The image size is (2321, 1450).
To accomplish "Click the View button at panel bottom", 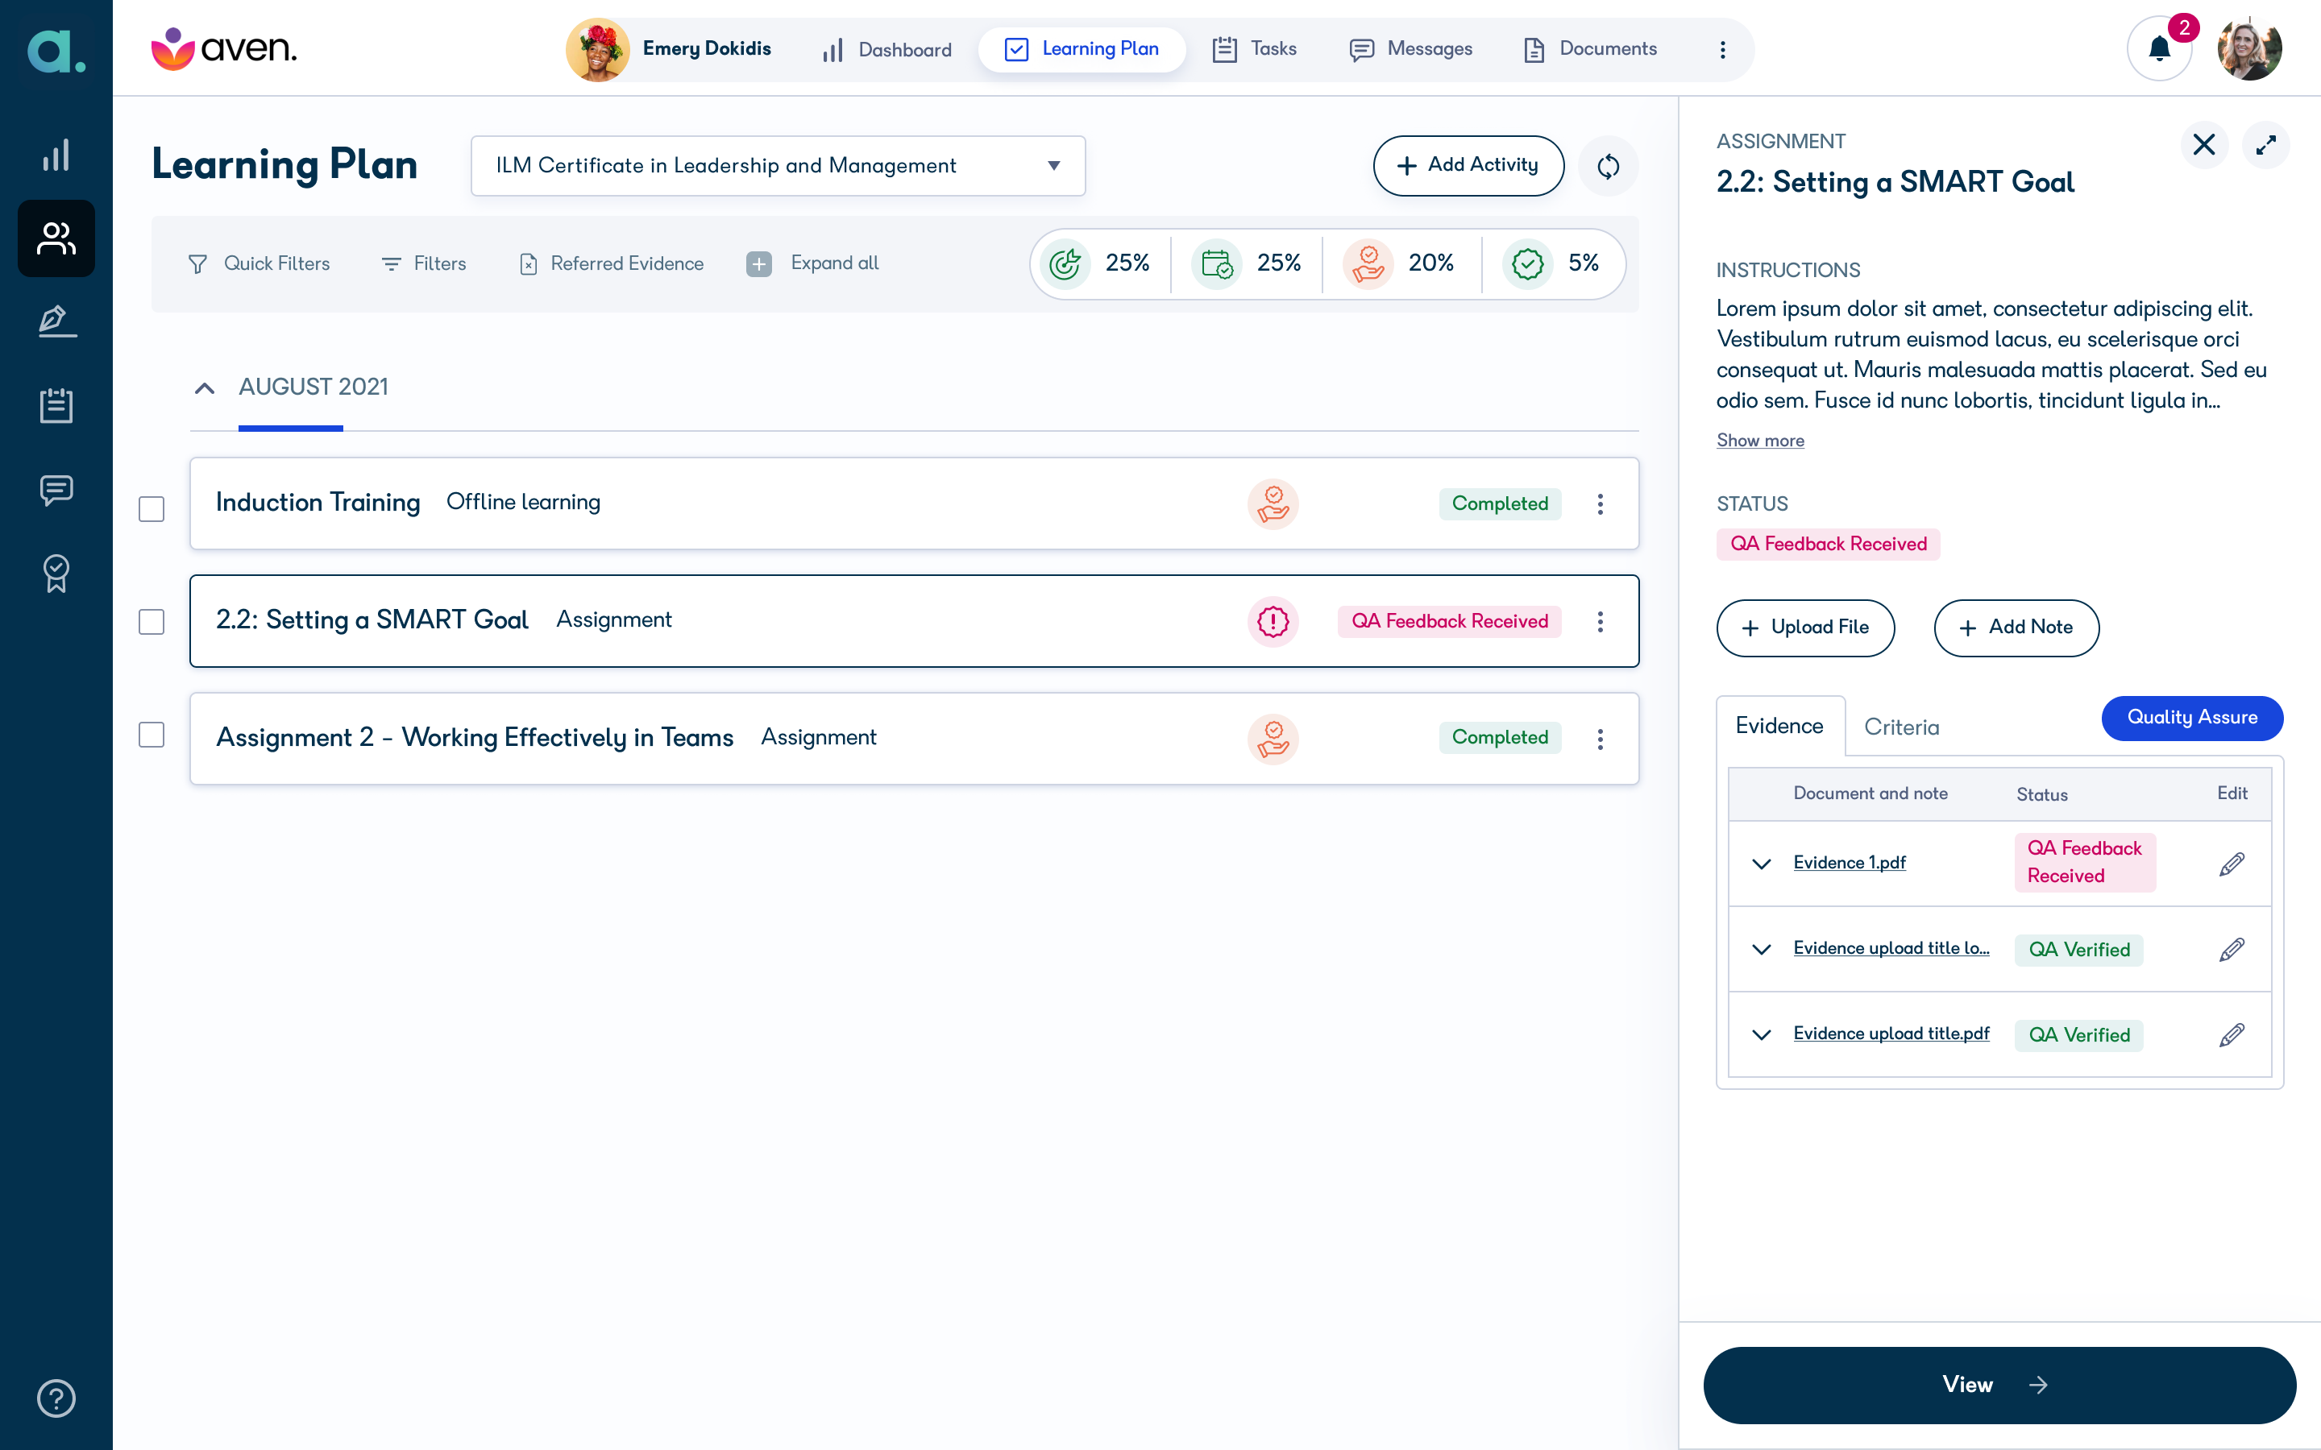I will pos(1999,1384).
